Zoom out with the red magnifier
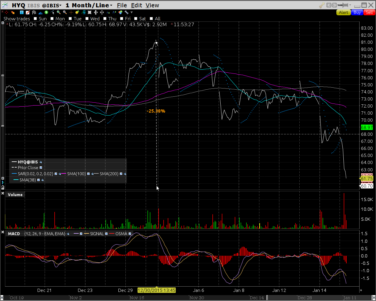This screenshot has height=301, width=376. 65,12
